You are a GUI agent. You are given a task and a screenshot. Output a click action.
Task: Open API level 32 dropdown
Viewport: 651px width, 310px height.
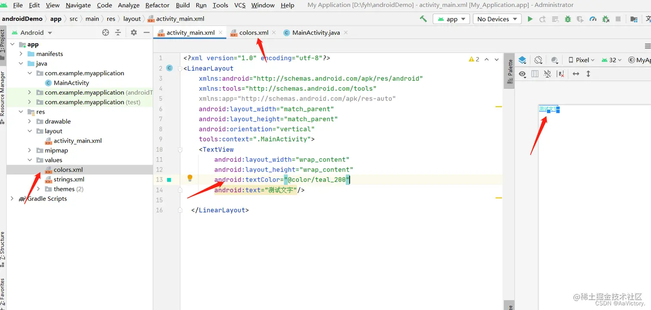[x=612, y=60]
